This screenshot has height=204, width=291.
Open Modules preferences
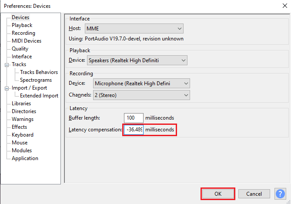pos(22,150)
